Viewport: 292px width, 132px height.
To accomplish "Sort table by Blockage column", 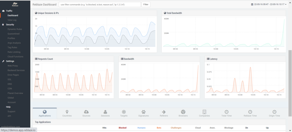I will point(229,128).
